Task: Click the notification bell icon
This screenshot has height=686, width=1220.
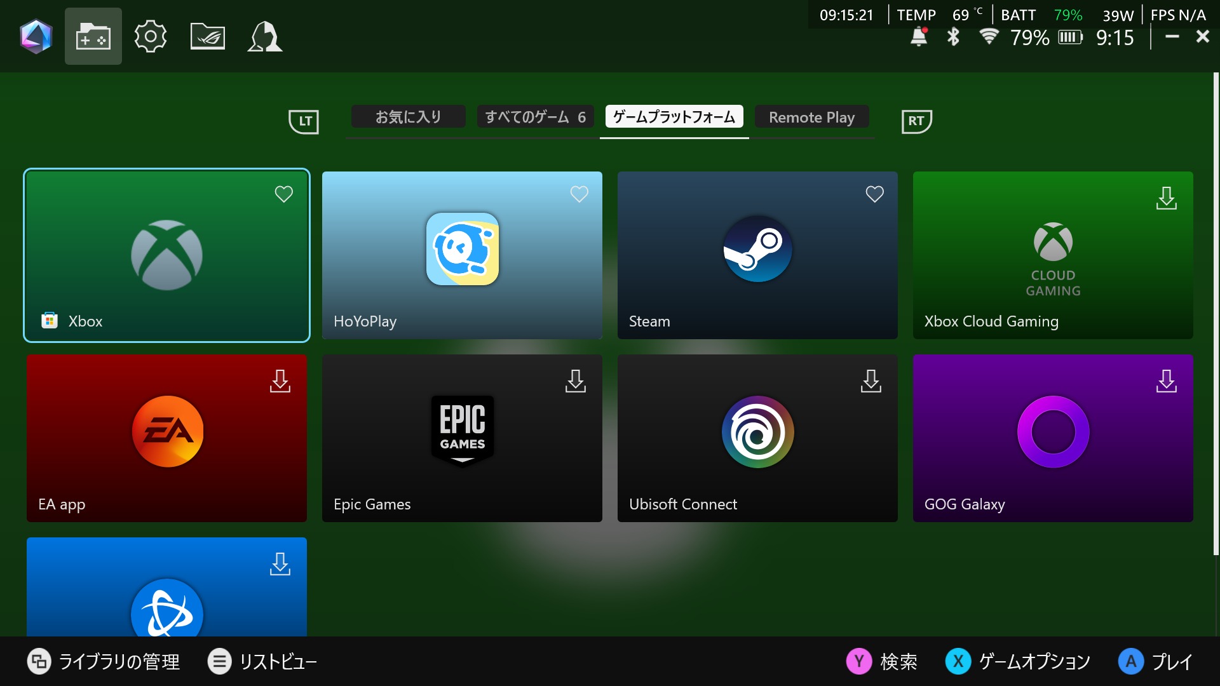Action: pos(919,37)
